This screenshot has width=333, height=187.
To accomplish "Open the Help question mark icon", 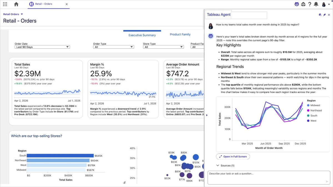I will coord(310,4).
